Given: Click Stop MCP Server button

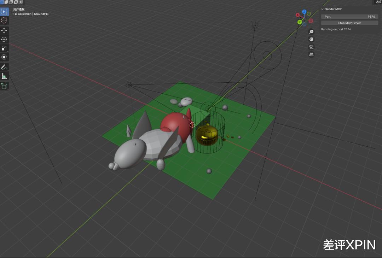Looking at the screenshot, I should click(349, 23).
